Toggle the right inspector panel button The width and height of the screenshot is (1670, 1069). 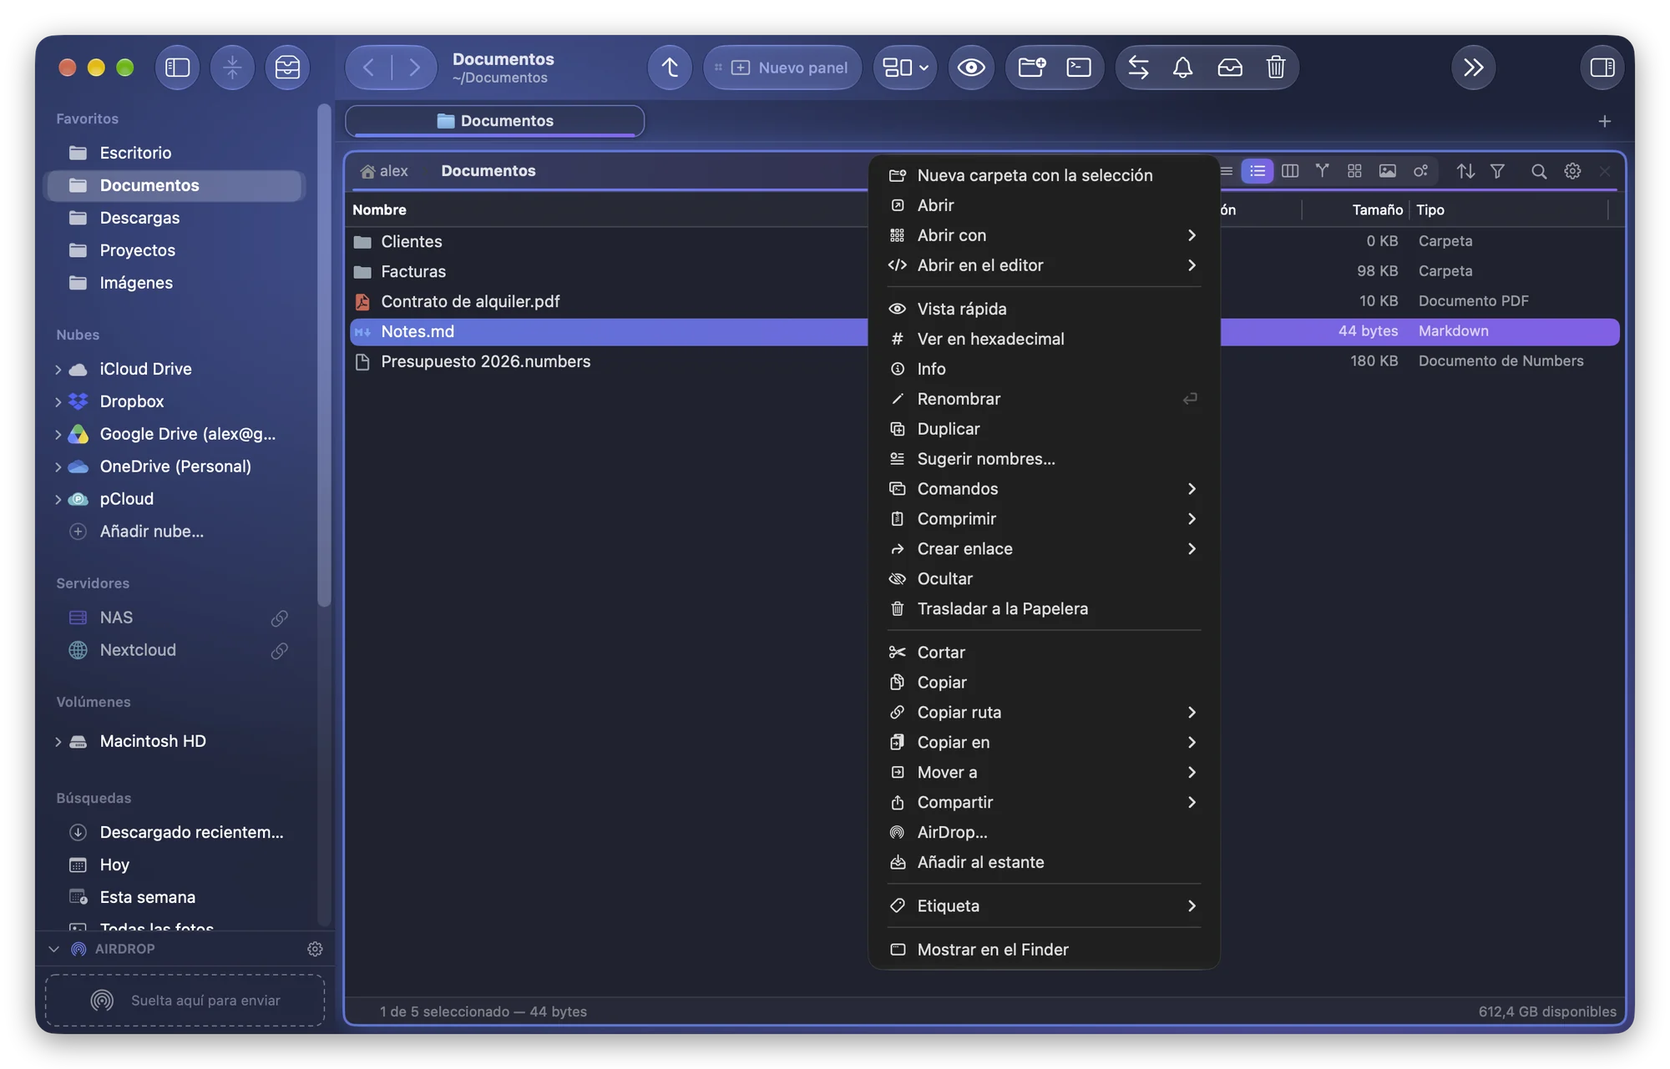pyautogui.click(x=1602, y=68)
